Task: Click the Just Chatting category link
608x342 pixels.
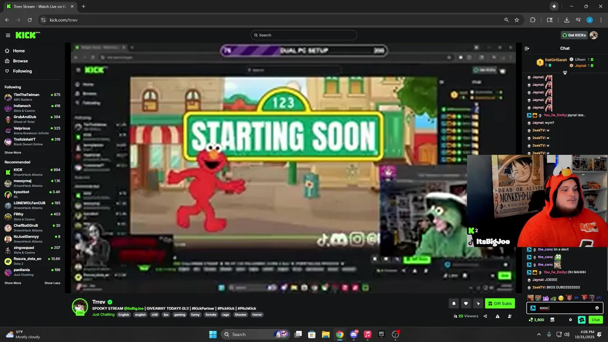Action: click(x=103, y=314)
